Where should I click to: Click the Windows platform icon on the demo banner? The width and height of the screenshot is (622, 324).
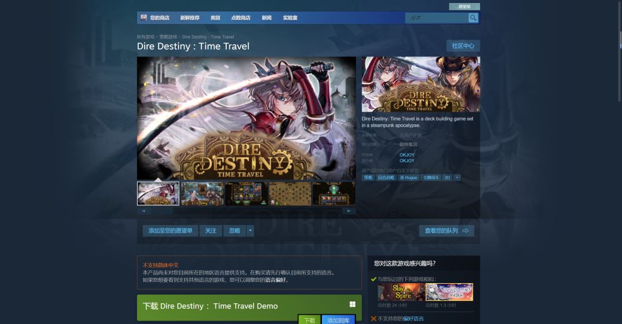click(352, 304)
